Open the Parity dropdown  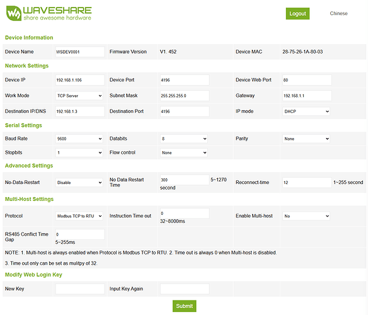[306, 139]
